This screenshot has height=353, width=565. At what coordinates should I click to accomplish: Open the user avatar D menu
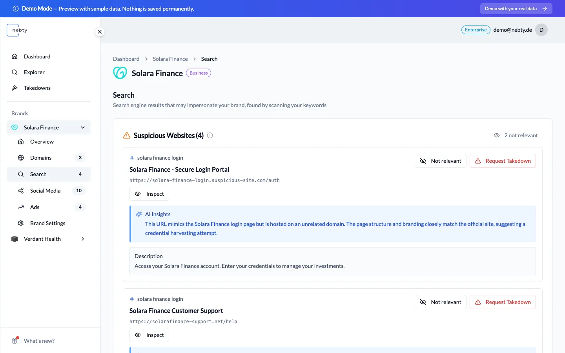click(x=541, y=30)
